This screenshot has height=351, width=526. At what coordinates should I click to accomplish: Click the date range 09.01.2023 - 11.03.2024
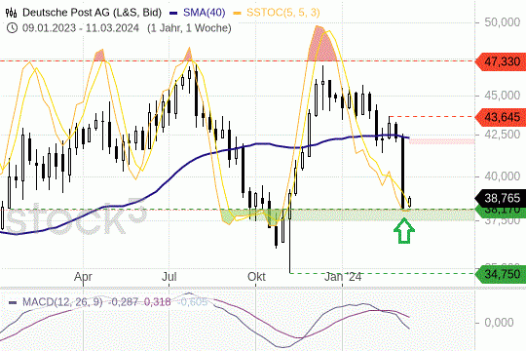[x=81, y=28]
